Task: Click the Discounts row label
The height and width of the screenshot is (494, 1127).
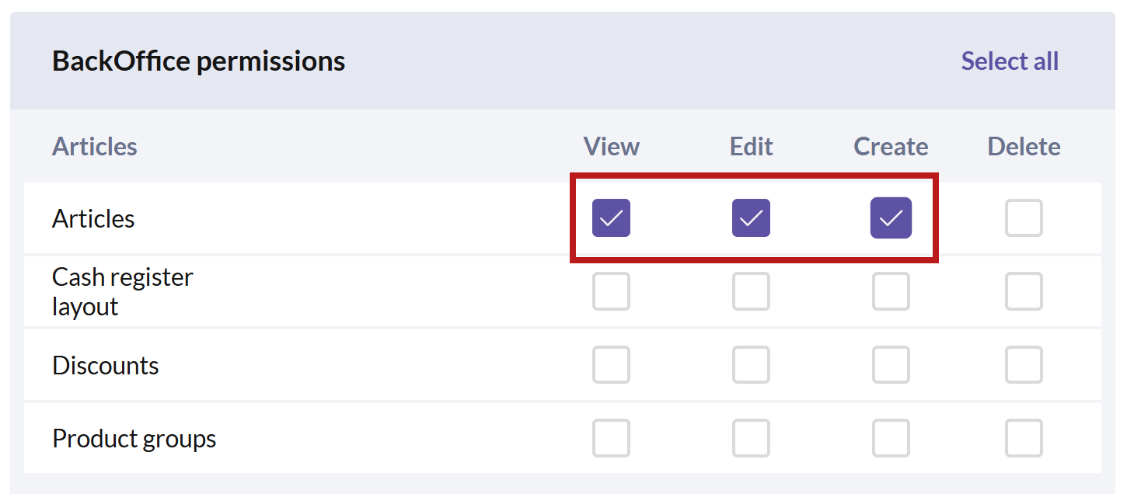Action: (x=106, y=365)
